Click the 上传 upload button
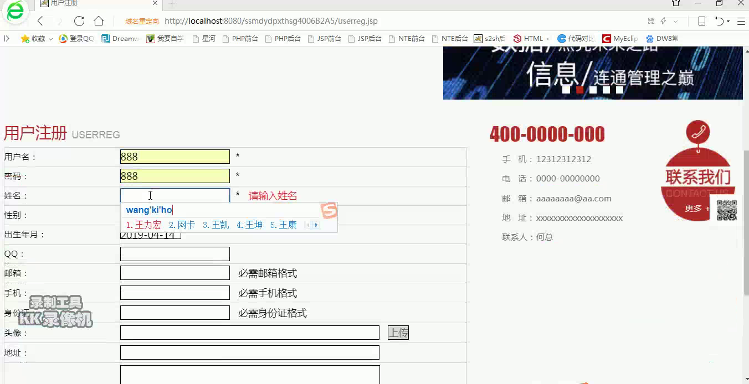 tap(398, 333)
